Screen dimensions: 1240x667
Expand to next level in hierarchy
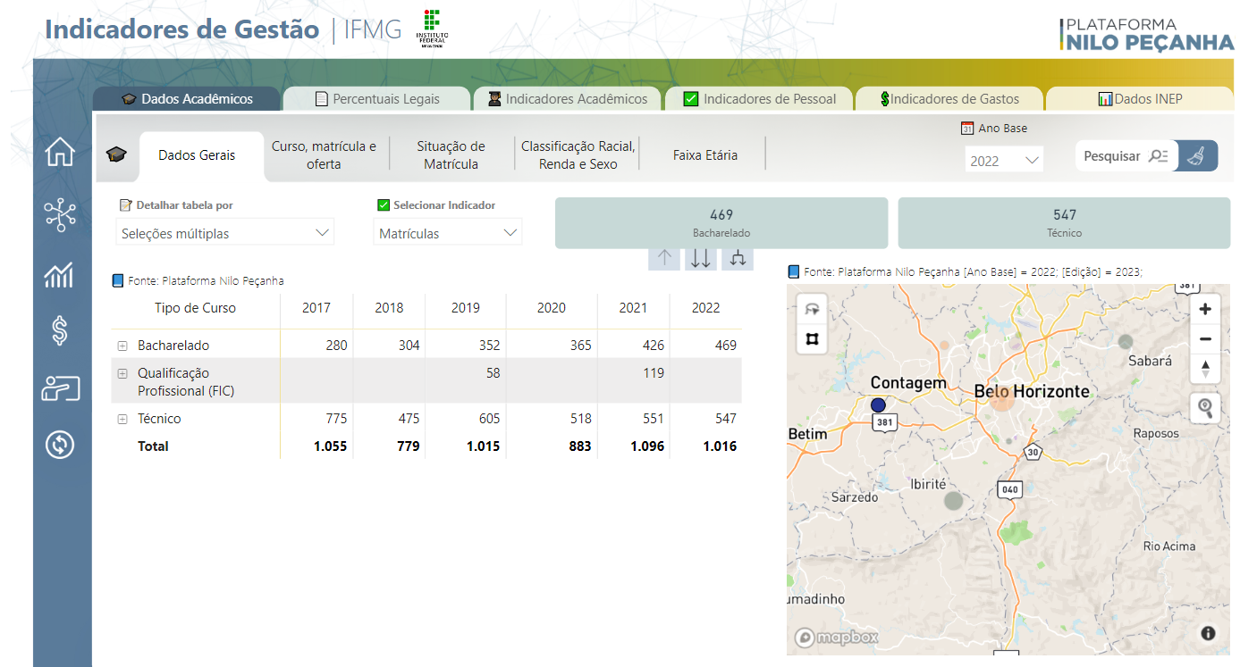click(738, 258)
